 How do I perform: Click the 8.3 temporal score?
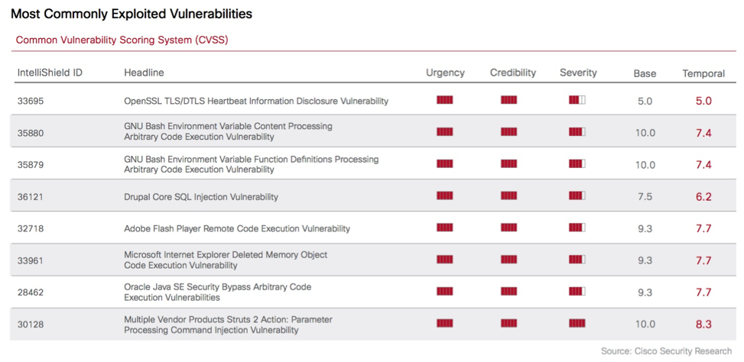703,325
